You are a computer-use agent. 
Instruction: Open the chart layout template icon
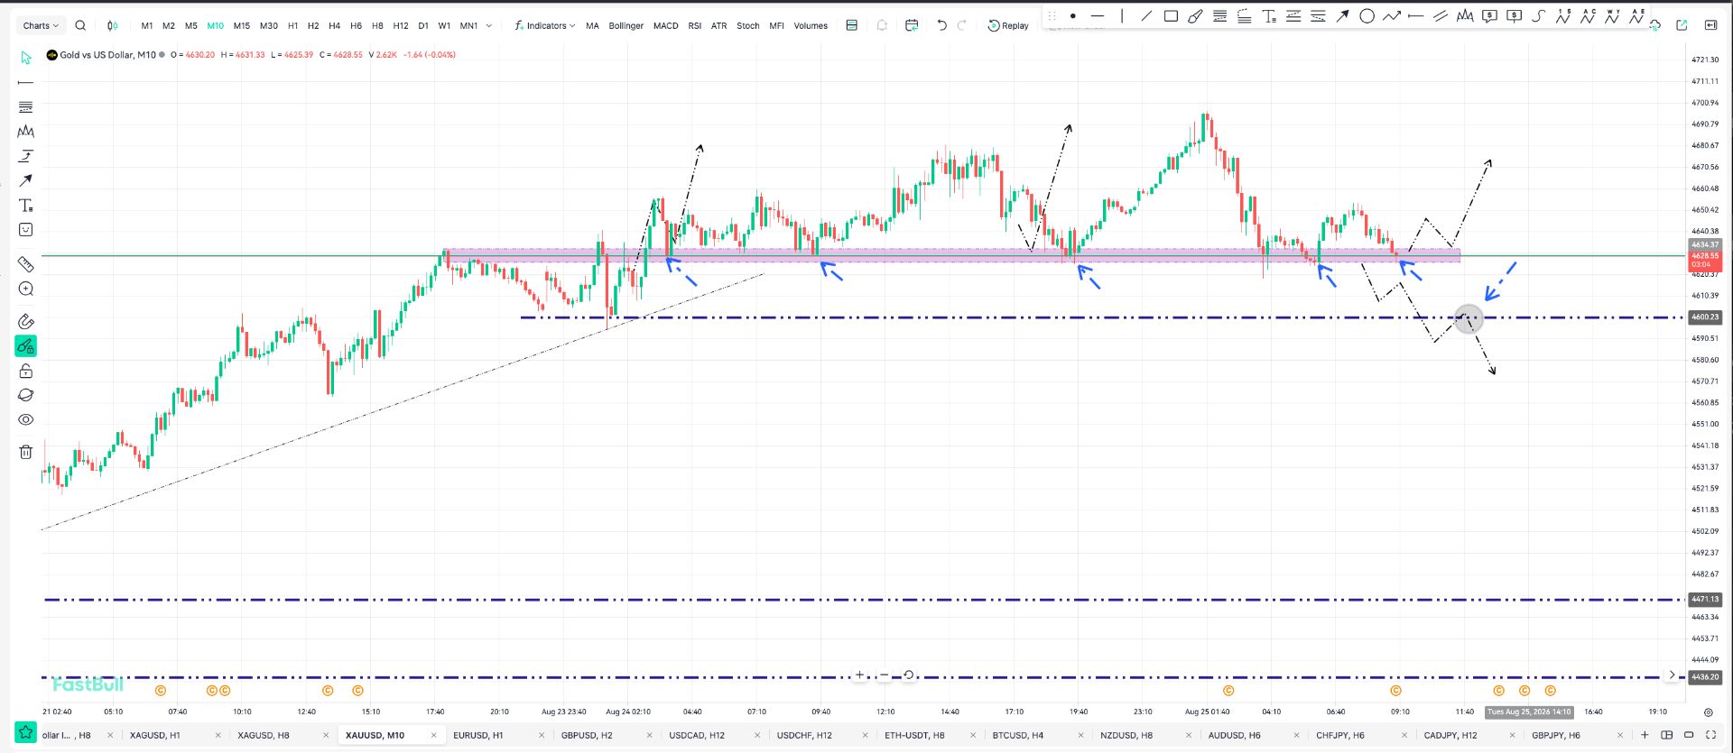coord(851,25)
